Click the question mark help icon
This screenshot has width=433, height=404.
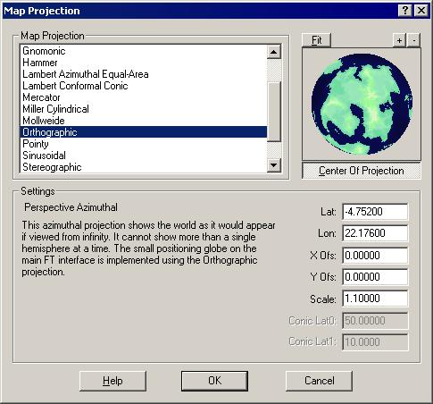(x=405, y=11)
